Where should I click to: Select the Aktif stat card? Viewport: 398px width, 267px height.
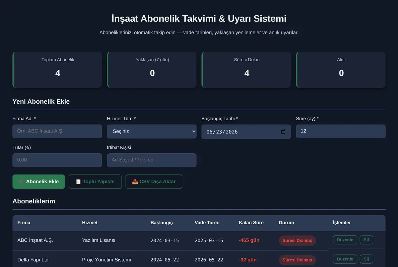click(x=341, y=70)
